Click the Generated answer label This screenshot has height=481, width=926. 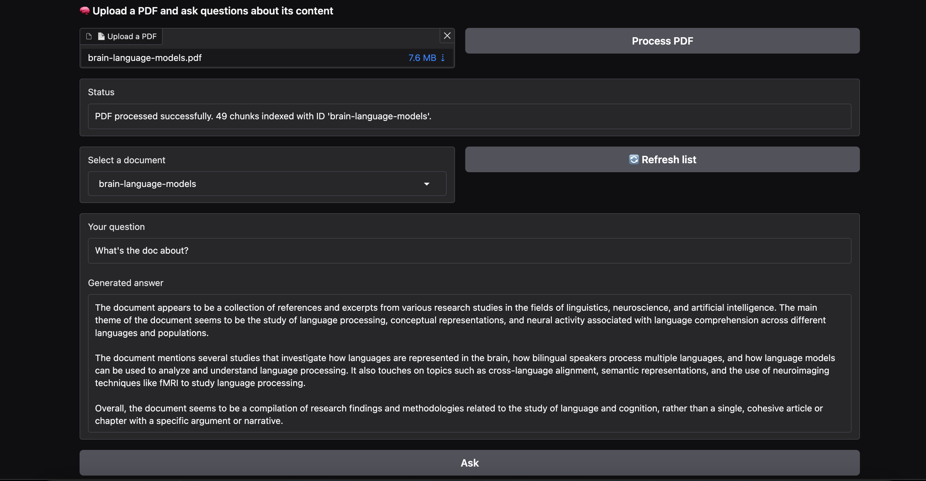pyautogui.click(x=125, y=283)
